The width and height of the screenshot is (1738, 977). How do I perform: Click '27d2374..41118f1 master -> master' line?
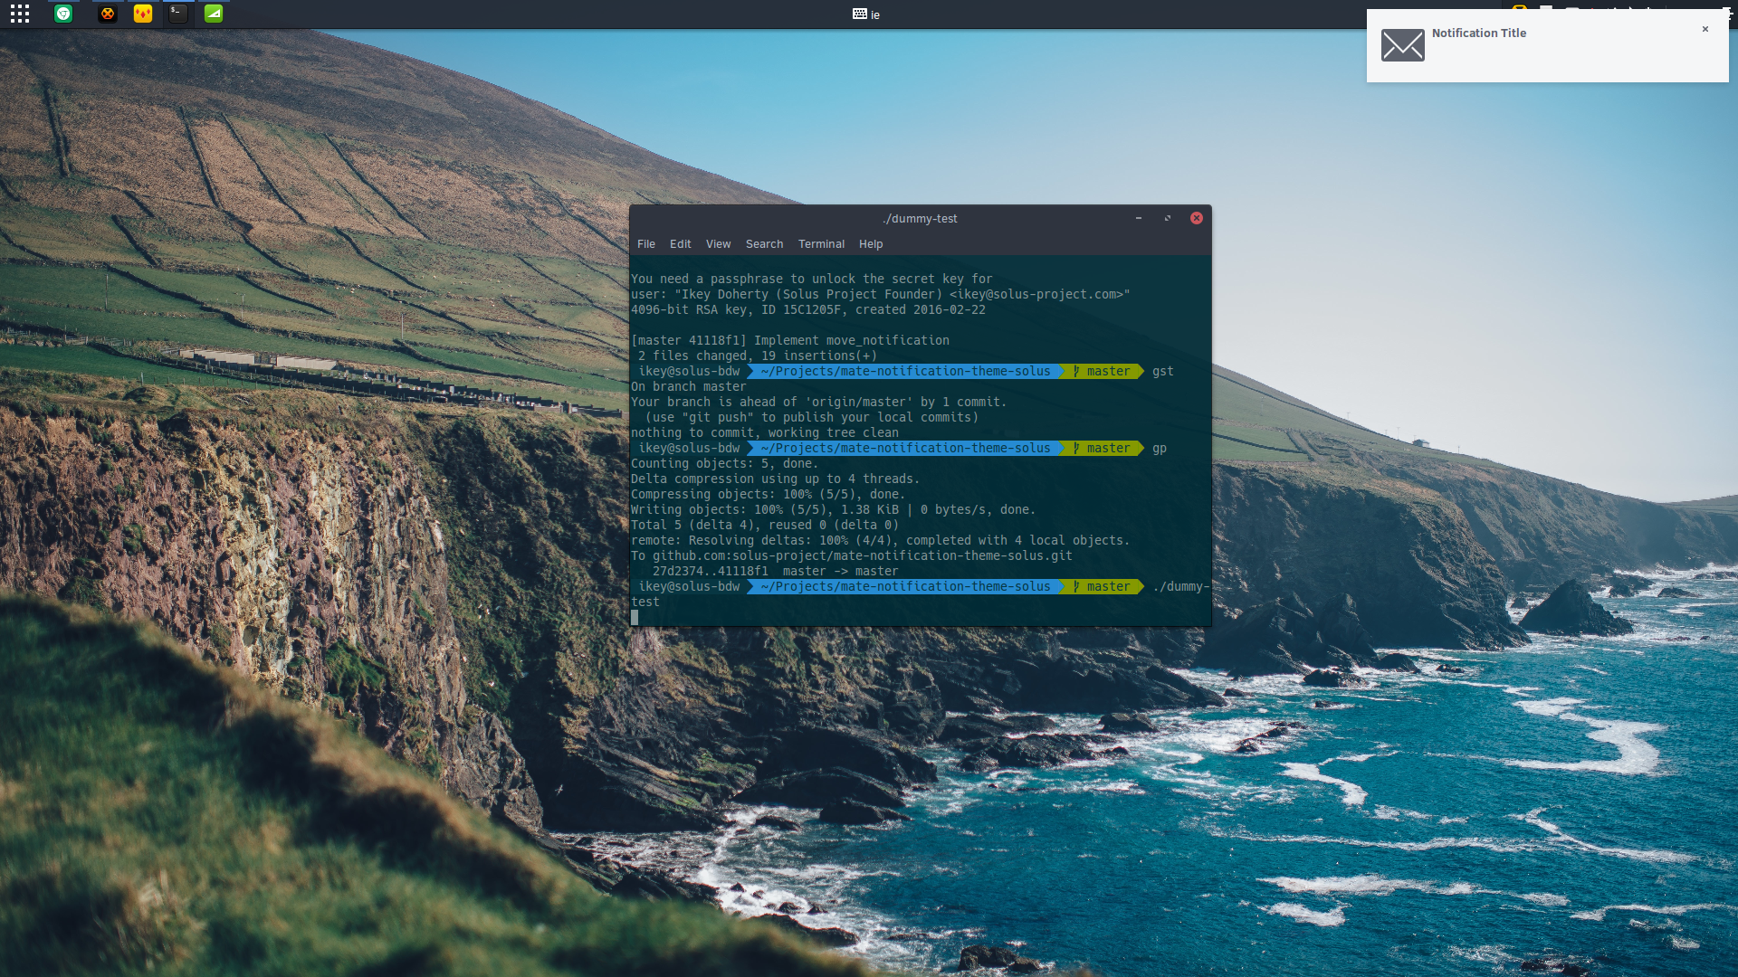776,572
